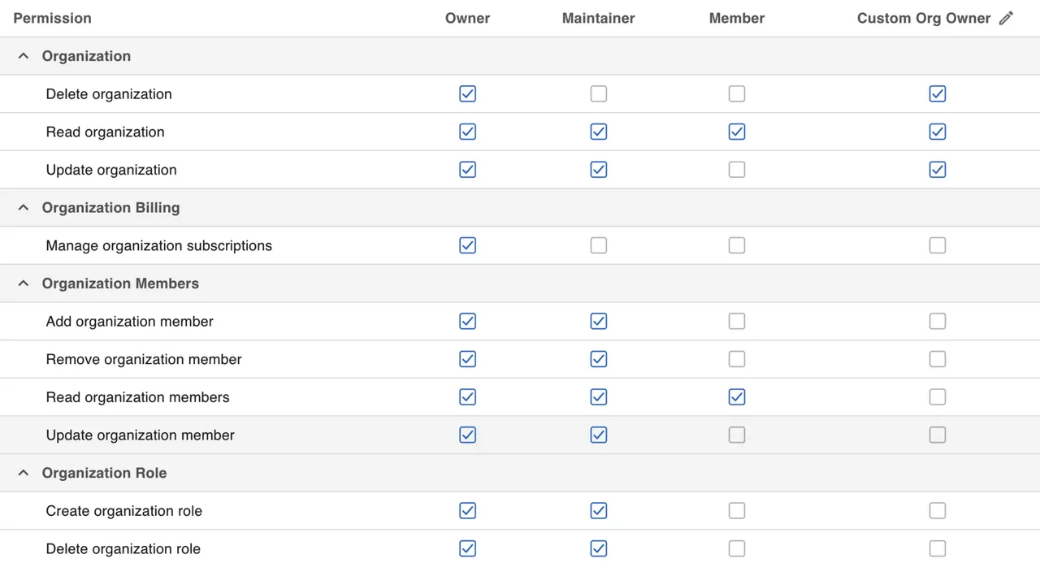Uncheck Maintainer for Read organization members
Screen dimensions: 1040x563
(599, 397)
